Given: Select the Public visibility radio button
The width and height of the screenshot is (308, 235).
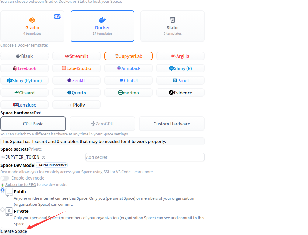Looking at the screenshot, I should (3, 190).
